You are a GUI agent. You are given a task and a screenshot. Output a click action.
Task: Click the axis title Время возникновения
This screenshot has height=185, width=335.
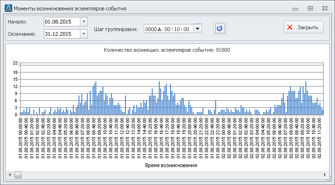click(x=171, y=165)
